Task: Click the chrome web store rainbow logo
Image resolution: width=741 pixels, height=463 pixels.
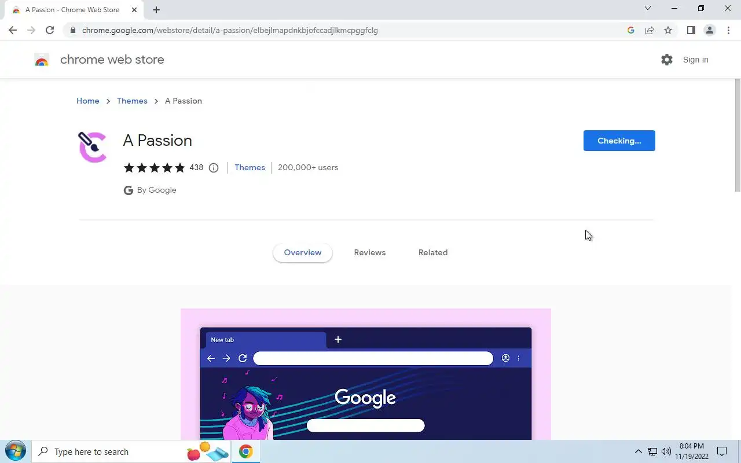Action: 42,60
